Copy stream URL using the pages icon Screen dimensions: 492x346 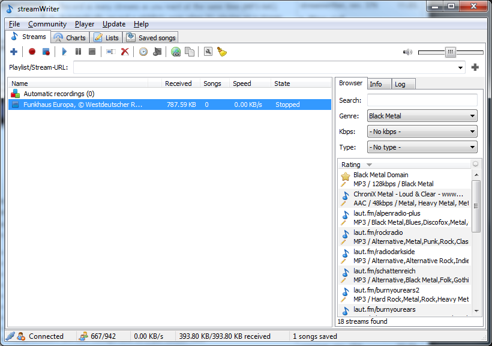click(x=190, y=52)
